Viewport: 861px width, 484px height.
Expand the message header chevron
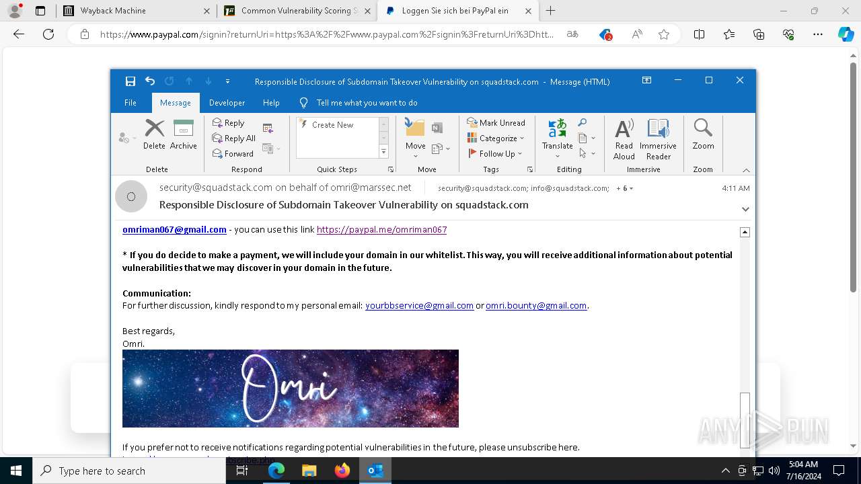[745, 209]
